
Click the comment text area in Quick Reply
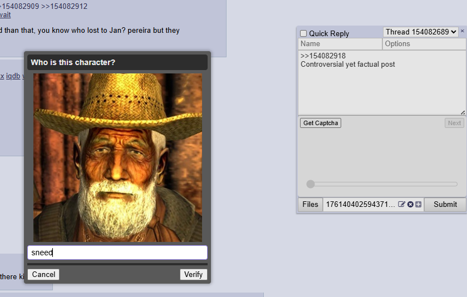pos(382,83)
